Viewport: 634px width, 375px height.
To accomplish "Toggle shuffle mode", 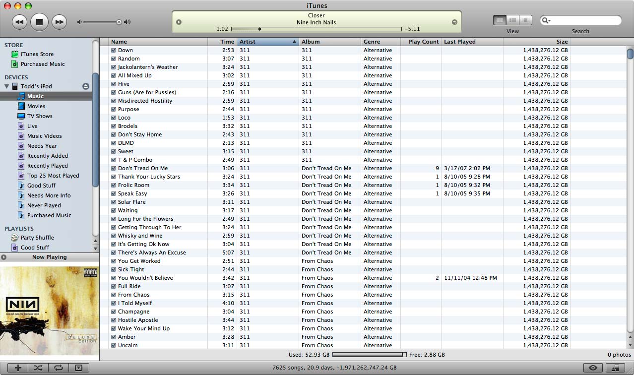I will (38, 368).
